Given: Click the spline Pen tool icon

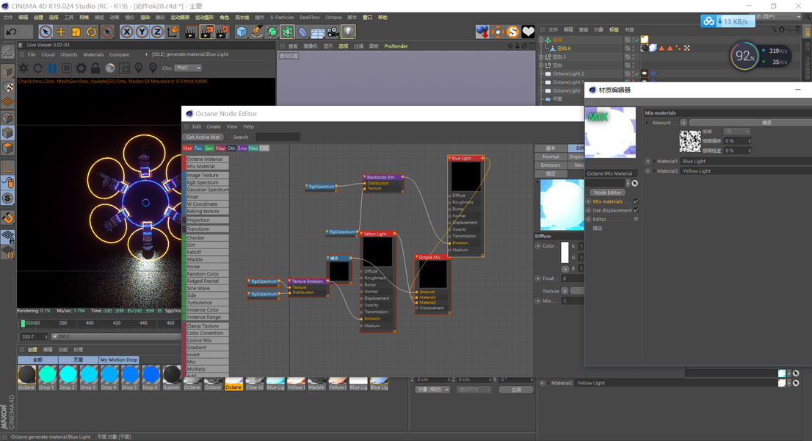Looking at the screenshot, I should point(257,32).
